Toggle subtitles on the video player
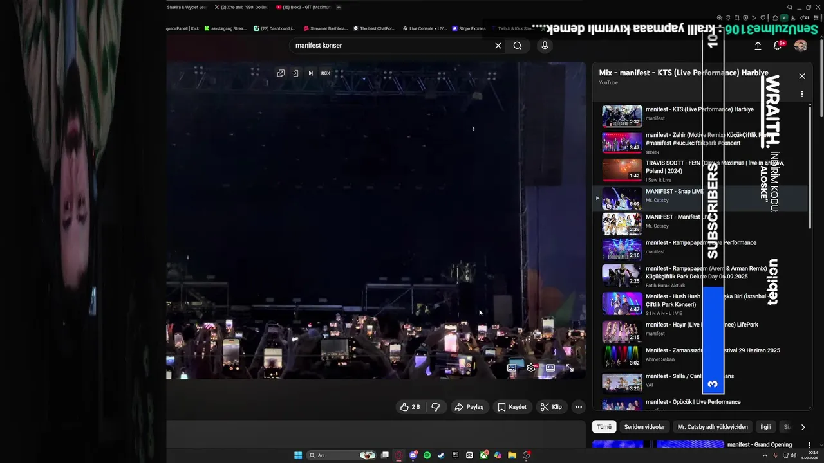Viewport: 824px width, 463px height. click(512, 368)
